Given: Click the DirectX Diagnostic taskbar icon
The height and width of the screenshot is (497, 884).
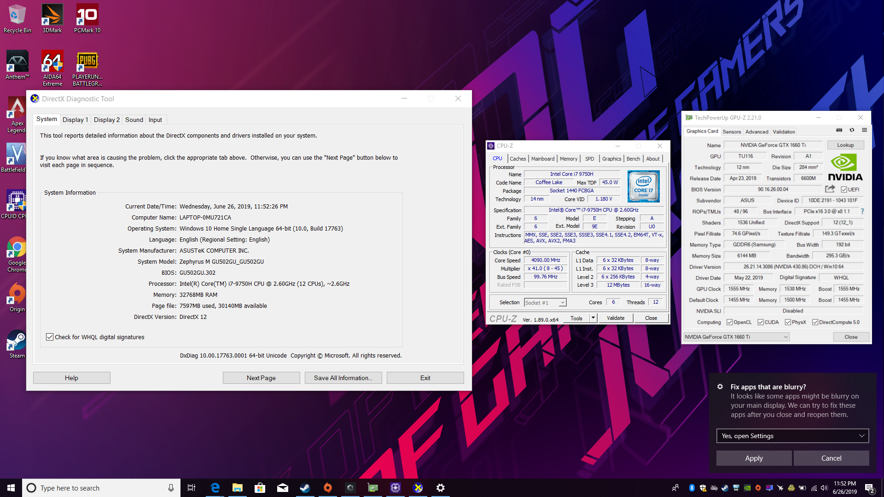Looking at the screenshot, I should tap(418, 488).
